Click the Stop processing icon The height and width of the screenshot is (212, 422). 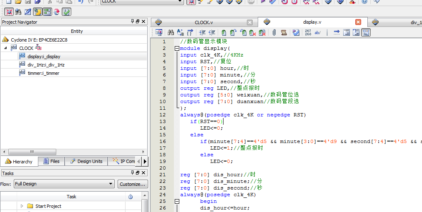251,2
